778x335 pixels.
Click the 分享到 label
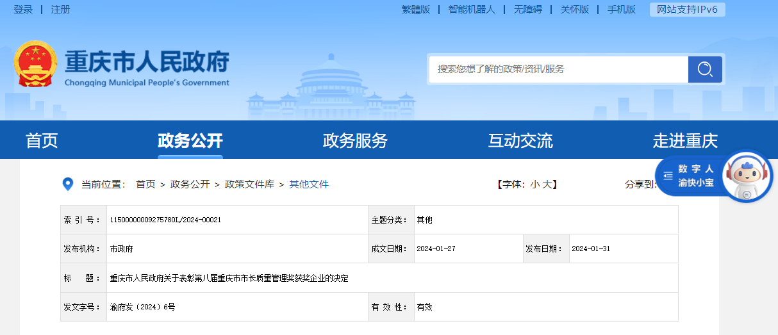[640, 184]
